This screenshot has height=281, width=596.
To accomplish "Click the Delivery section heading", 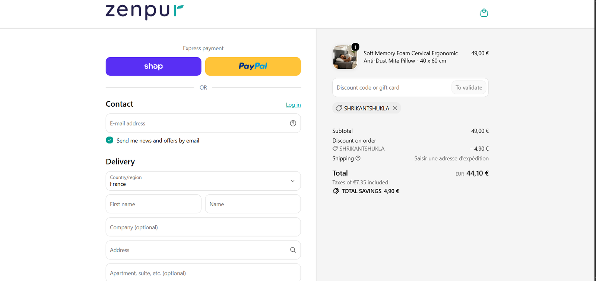I will coord(120,162).
